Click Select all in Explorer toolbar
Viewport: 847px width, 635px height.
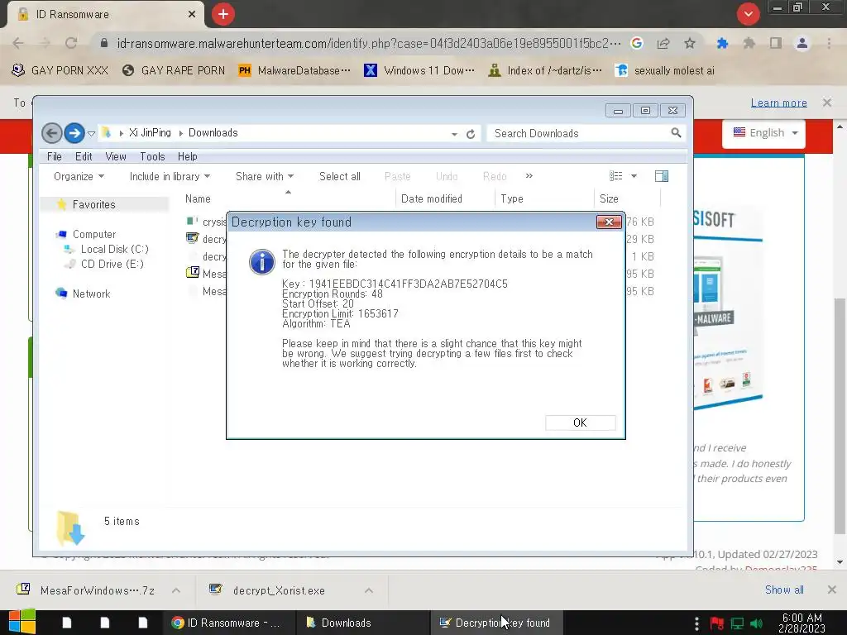click(340, 177)
